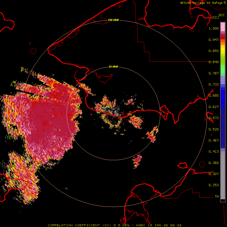Click the Correlation Coefficient caption at bottom
The height and width of the screenshot is (227, 227).
[x=115, y=225]
